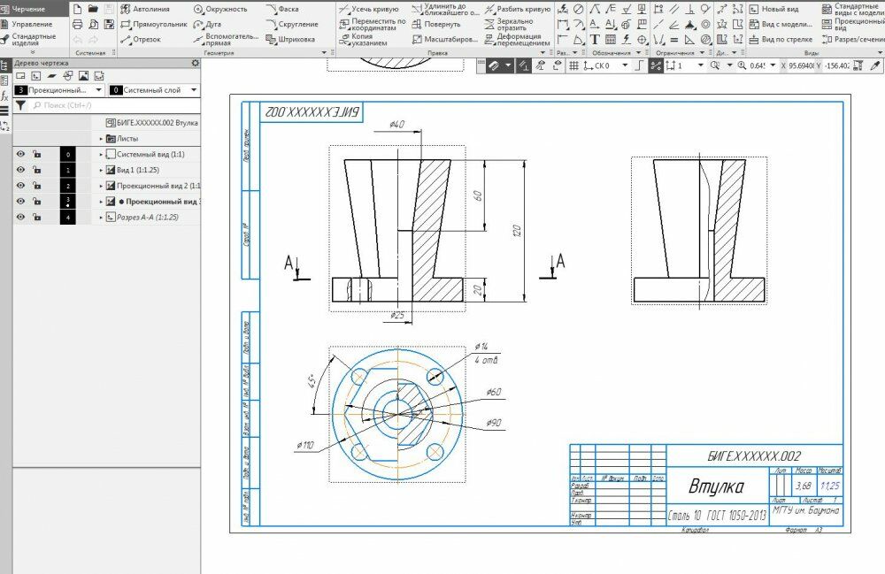Expand the Листы tree node
The image size is (885, 574).
click(x=101, y=139)
